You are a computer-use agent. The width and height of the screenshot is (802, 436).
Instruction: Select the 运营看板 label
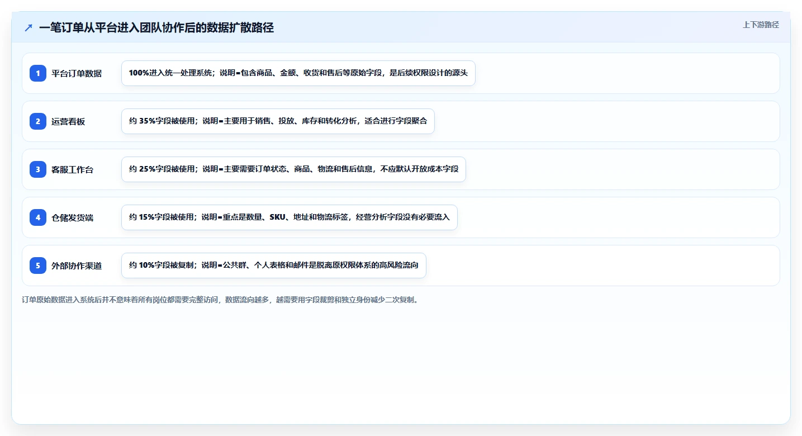[68, 121]
